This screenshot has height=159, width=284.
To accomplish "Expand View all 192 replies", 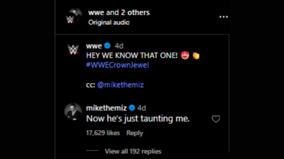I will [x=133, y=151].
